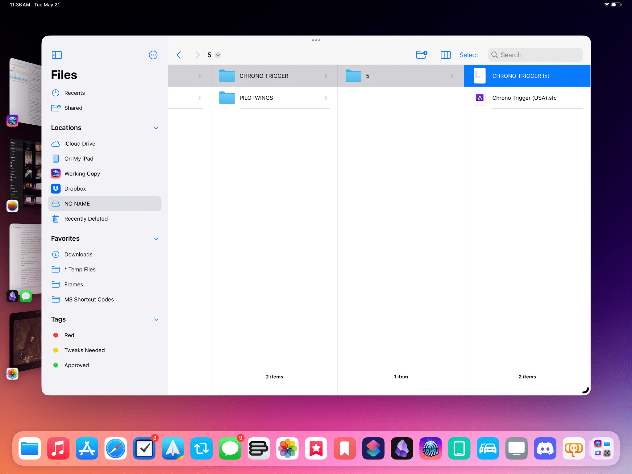Image resolution: width=632 pixels, height=474 pixels.
Task: Open the sidebar more options ellipsis
Action: pos(153,55)
